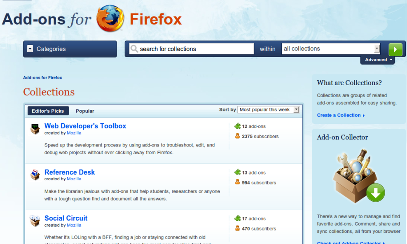Open the Sort by 'Most popular this week' dropdown
The width and height of the screenshot is (407, 244).
tap(269, 110)
